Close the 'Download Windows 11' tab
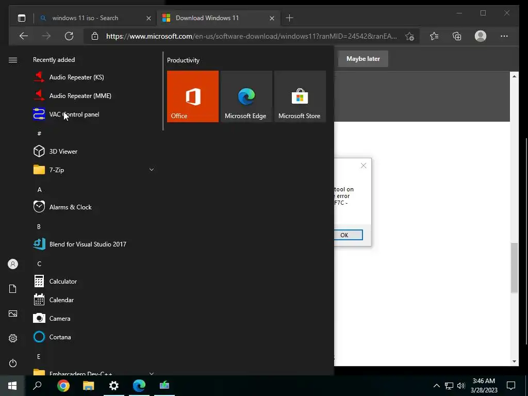 (272, 18)
